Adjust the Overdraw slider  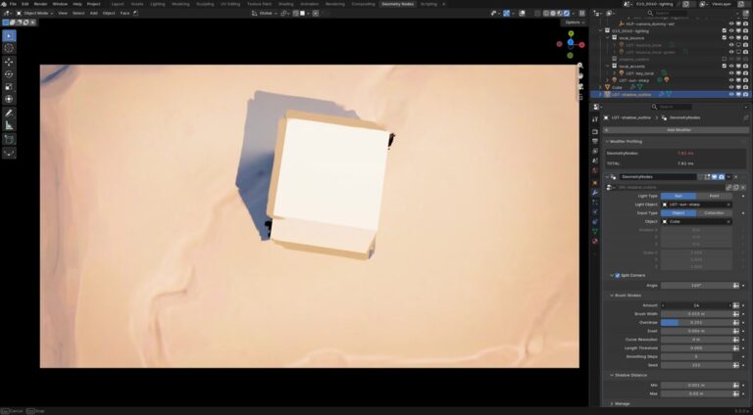pyautogui.click(x=696, y=323)
